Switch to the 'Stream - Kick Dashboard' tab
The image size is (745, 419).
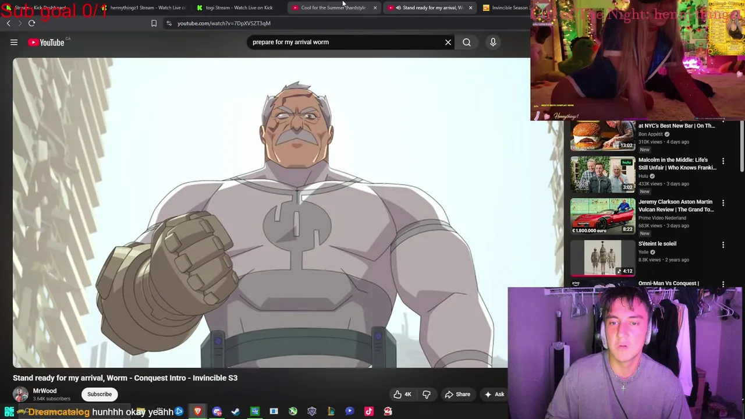[41, 8]
